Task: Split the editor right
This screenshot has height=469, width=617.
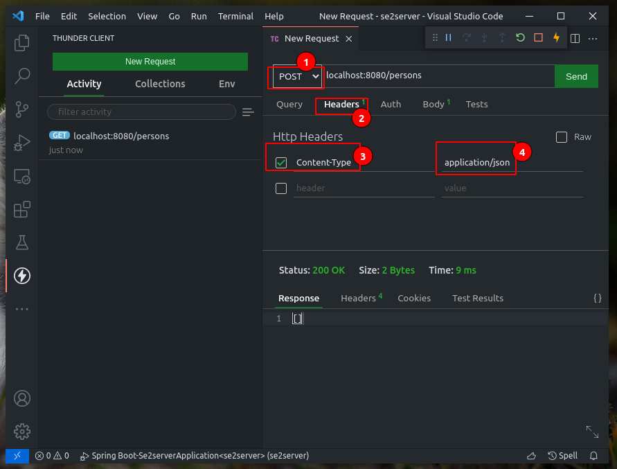Action: click(x=575, y=38)
